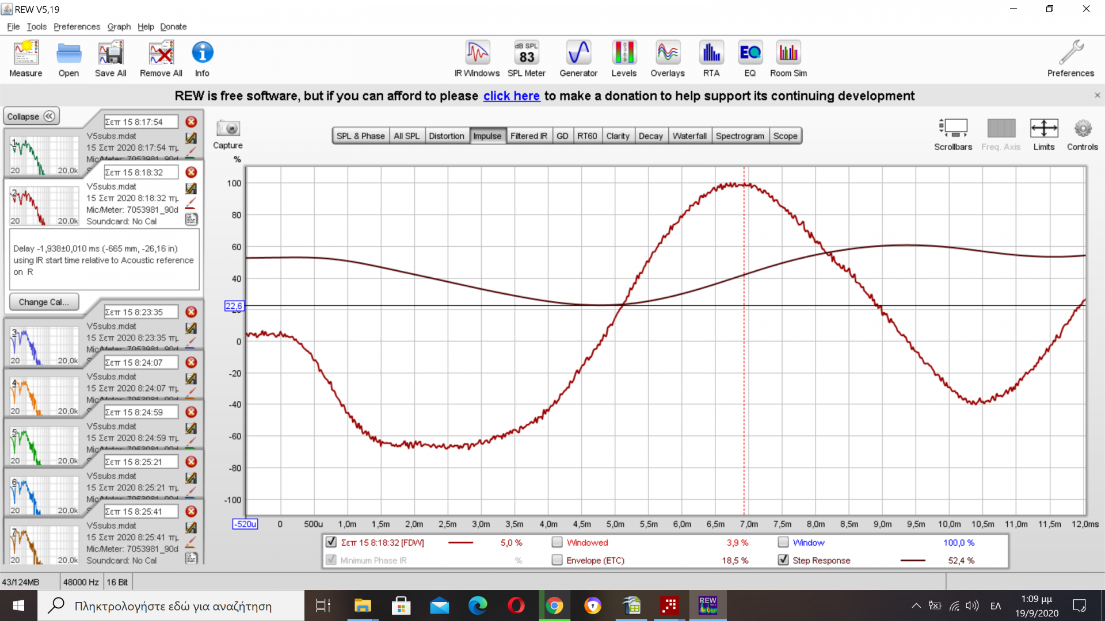
Task: Collapse the measurements side panel
Action: pyautogui.click(x=31, y=116)
